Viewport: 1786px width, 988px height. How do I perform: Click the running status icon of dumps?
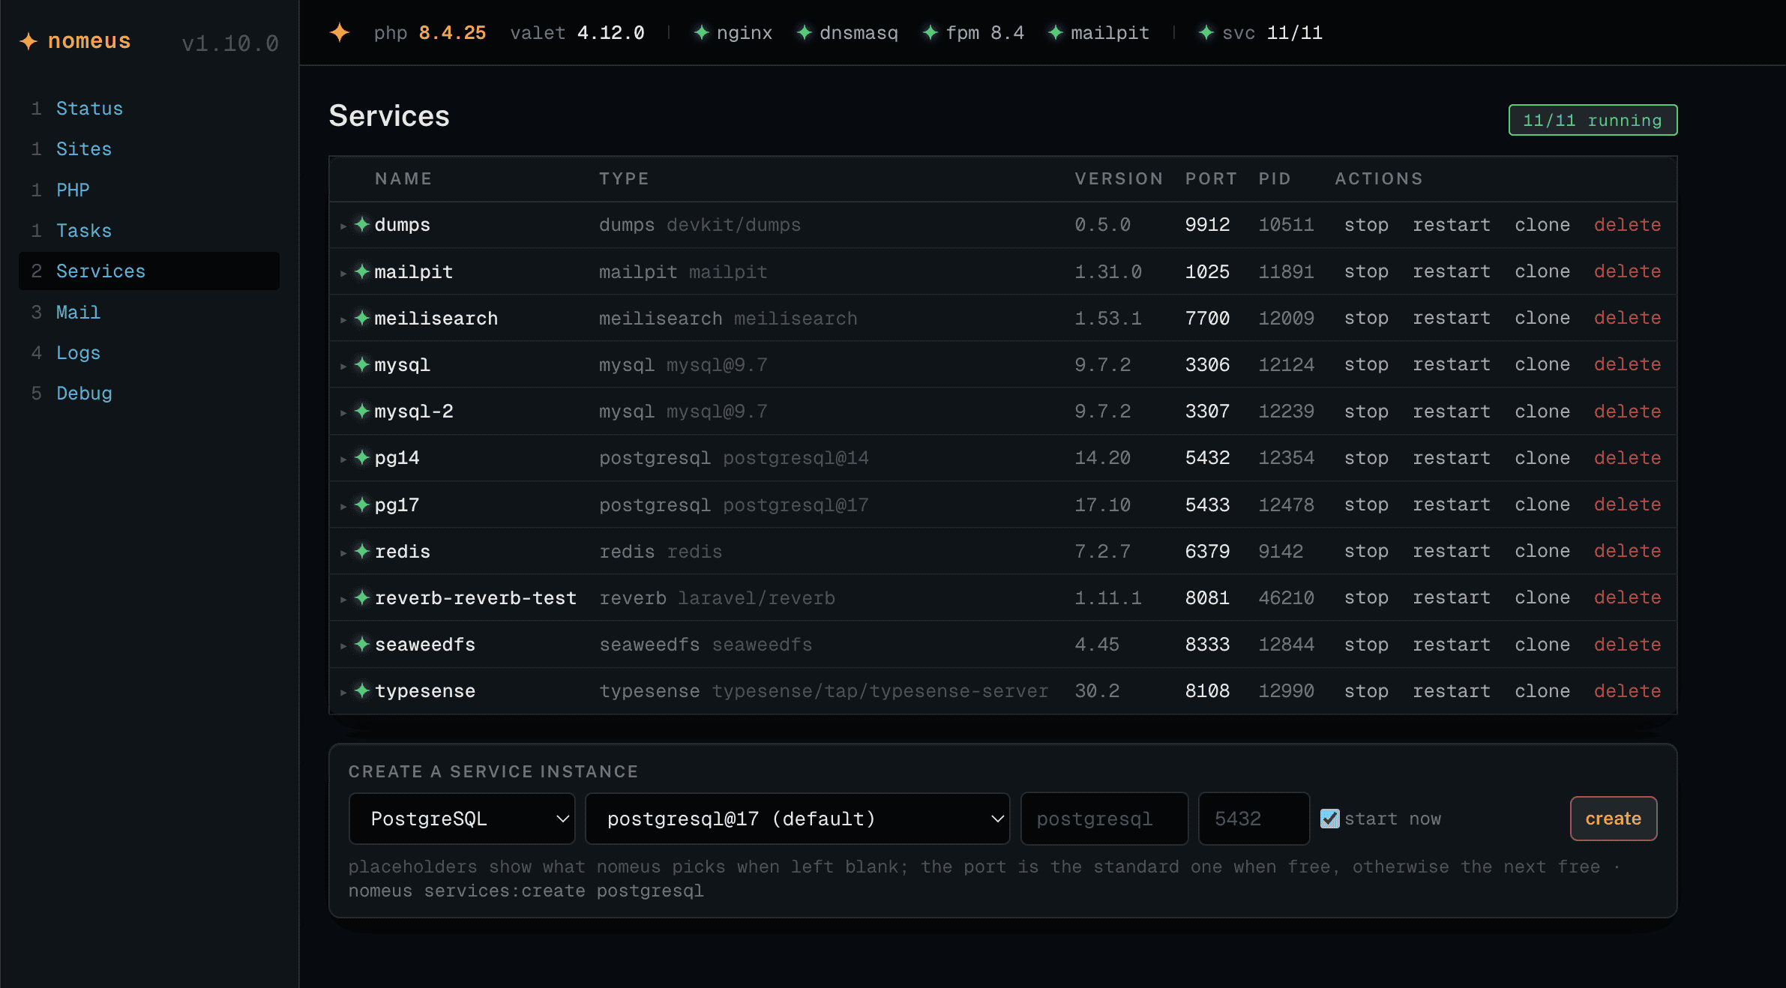[362, 224]
